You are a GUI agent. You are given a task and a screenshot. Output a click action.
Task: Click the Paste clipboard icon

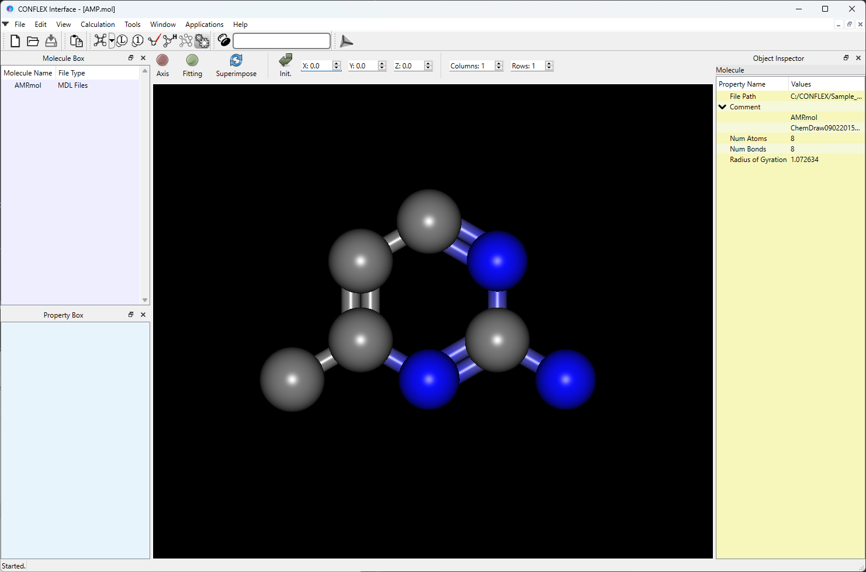[76, 41]
